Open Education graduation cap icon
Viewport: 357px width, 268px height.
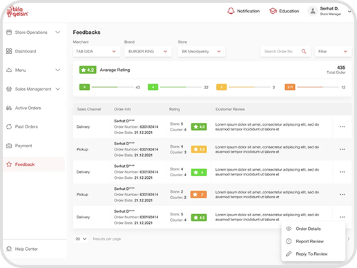(273, 11)
